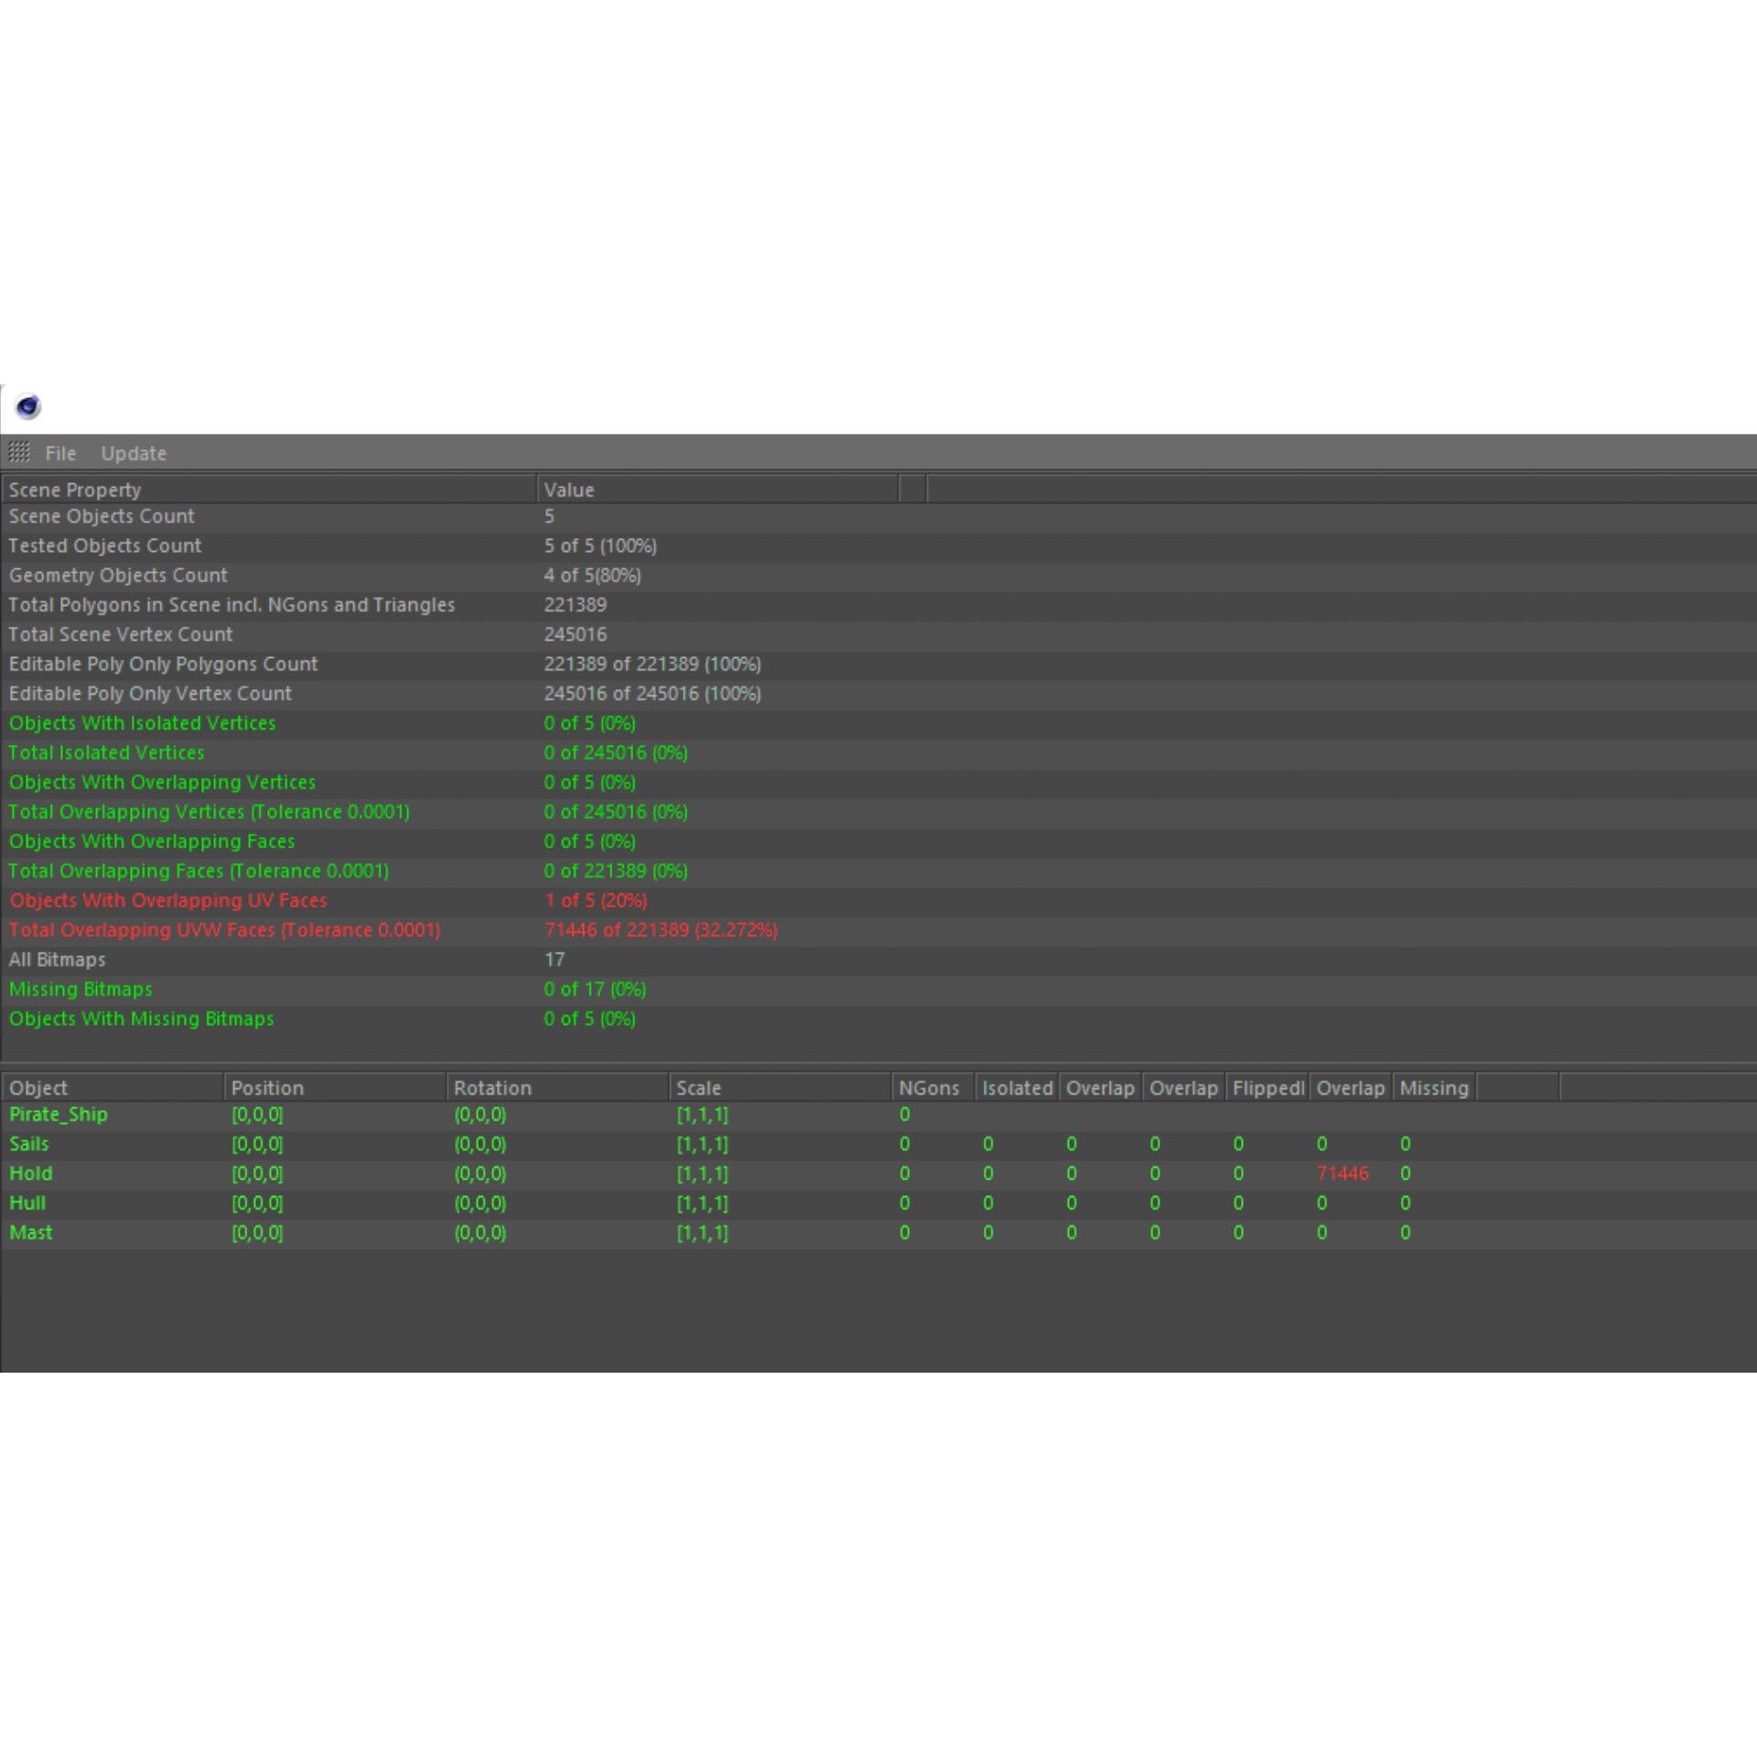This screenshot has height=1757, width=1757.
Task: Select the Mast object row
Action: (x=31, y=1232)
